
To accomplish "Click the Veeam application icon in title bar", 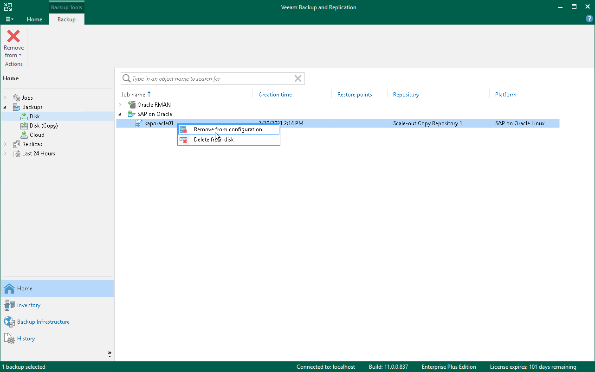I will point(7,7).
